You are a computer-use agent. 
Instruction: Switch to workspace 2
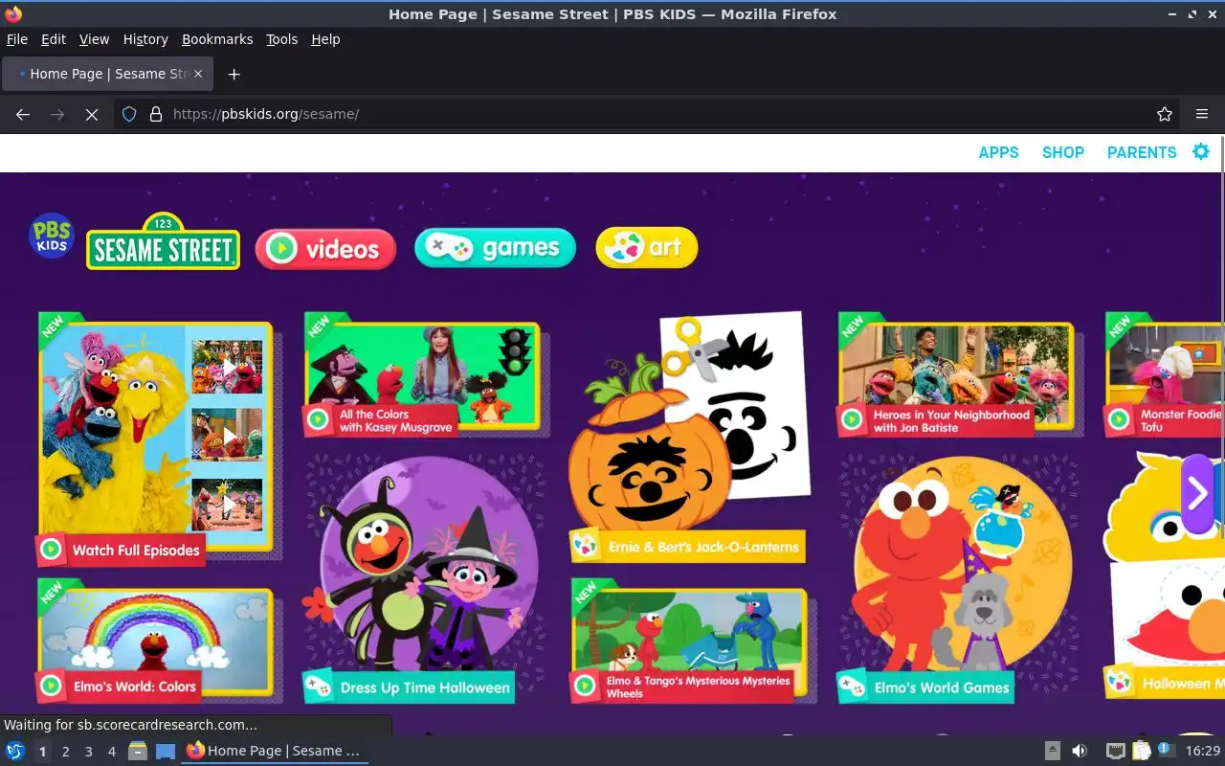[x=65, y=752]
